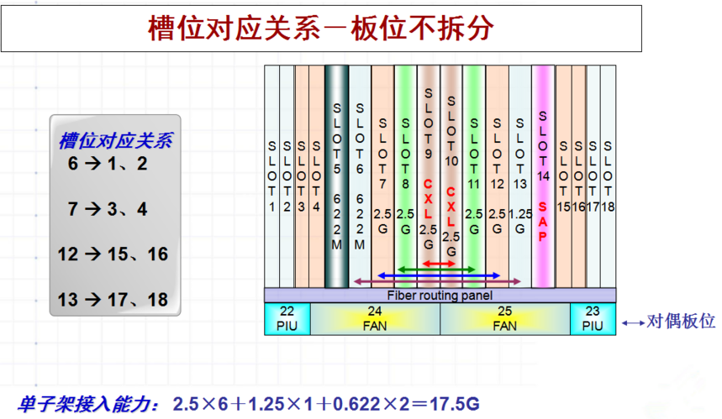
Task: Click the Fiber routing panel bar
Action: 440,296
